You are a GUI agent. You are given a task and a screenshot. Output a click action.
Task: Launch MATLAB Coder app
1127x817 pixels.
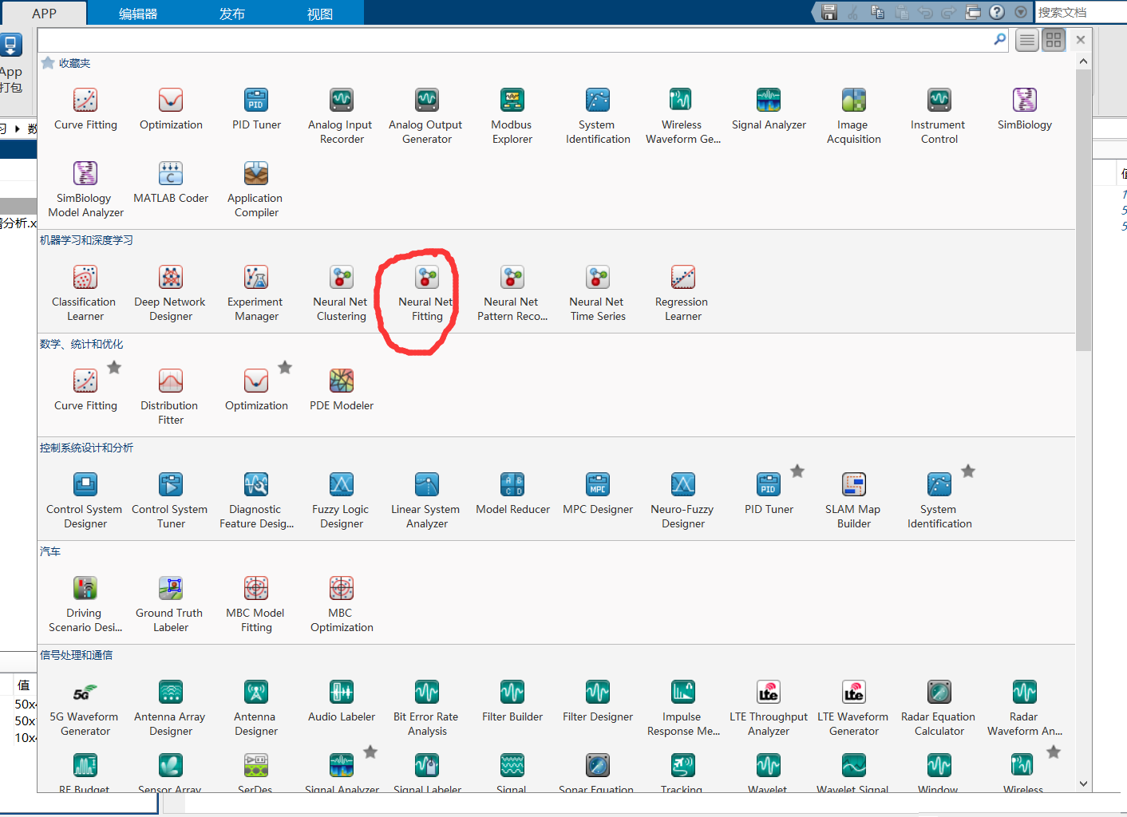click(x=170, y=183)
